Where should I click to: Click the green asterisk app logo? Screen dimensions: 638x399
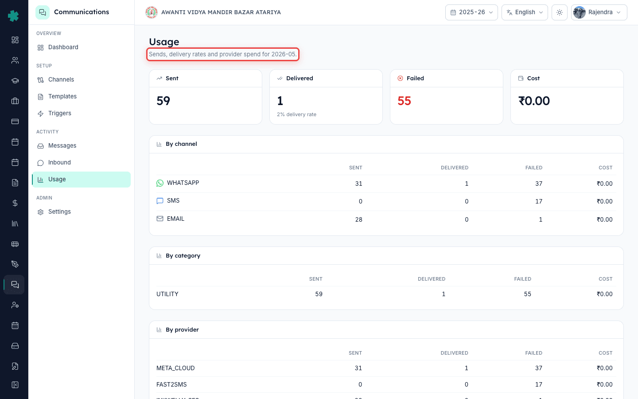(x=14, y=16)
